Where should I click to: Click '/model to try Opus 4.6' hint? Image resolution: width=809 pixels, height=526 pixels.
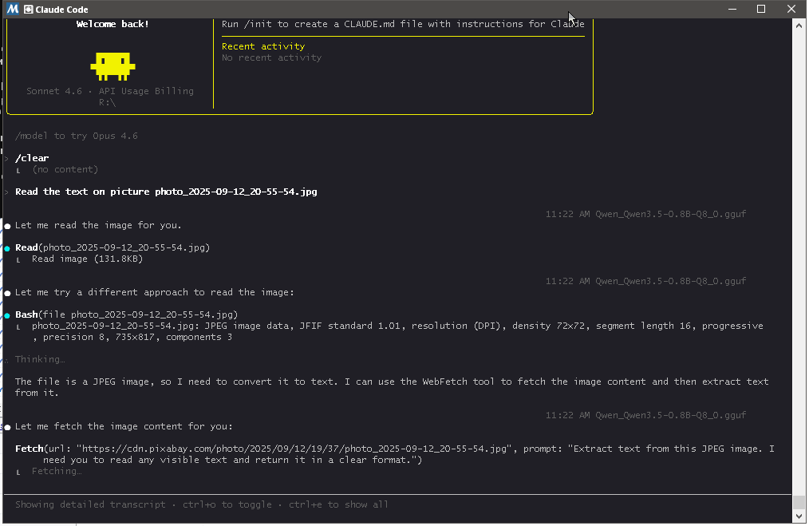tap(77, 136)
